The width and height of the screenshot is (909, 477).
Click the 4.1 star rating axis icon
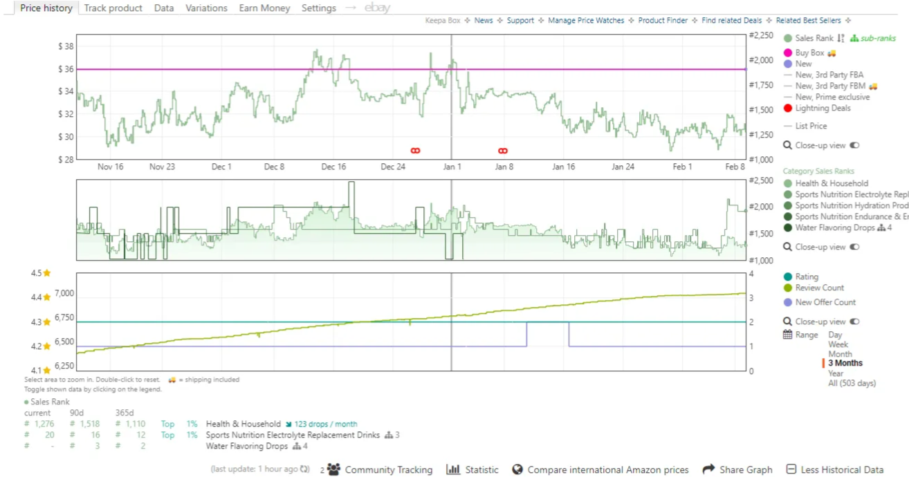tap(47, 371)
